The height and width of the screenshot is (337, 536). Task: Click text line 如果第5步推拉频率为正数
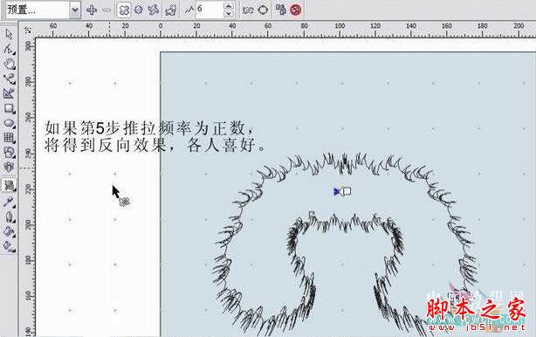click(148, 128)
